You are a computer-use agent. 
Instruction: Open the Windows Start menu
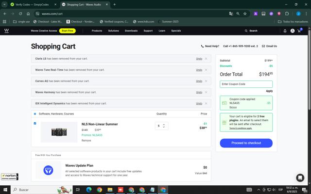coord(5,190)
